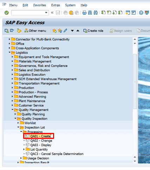Viewport: 150px width, 170px height.
Task: Expand the Office folder
Action: point(9,44)
